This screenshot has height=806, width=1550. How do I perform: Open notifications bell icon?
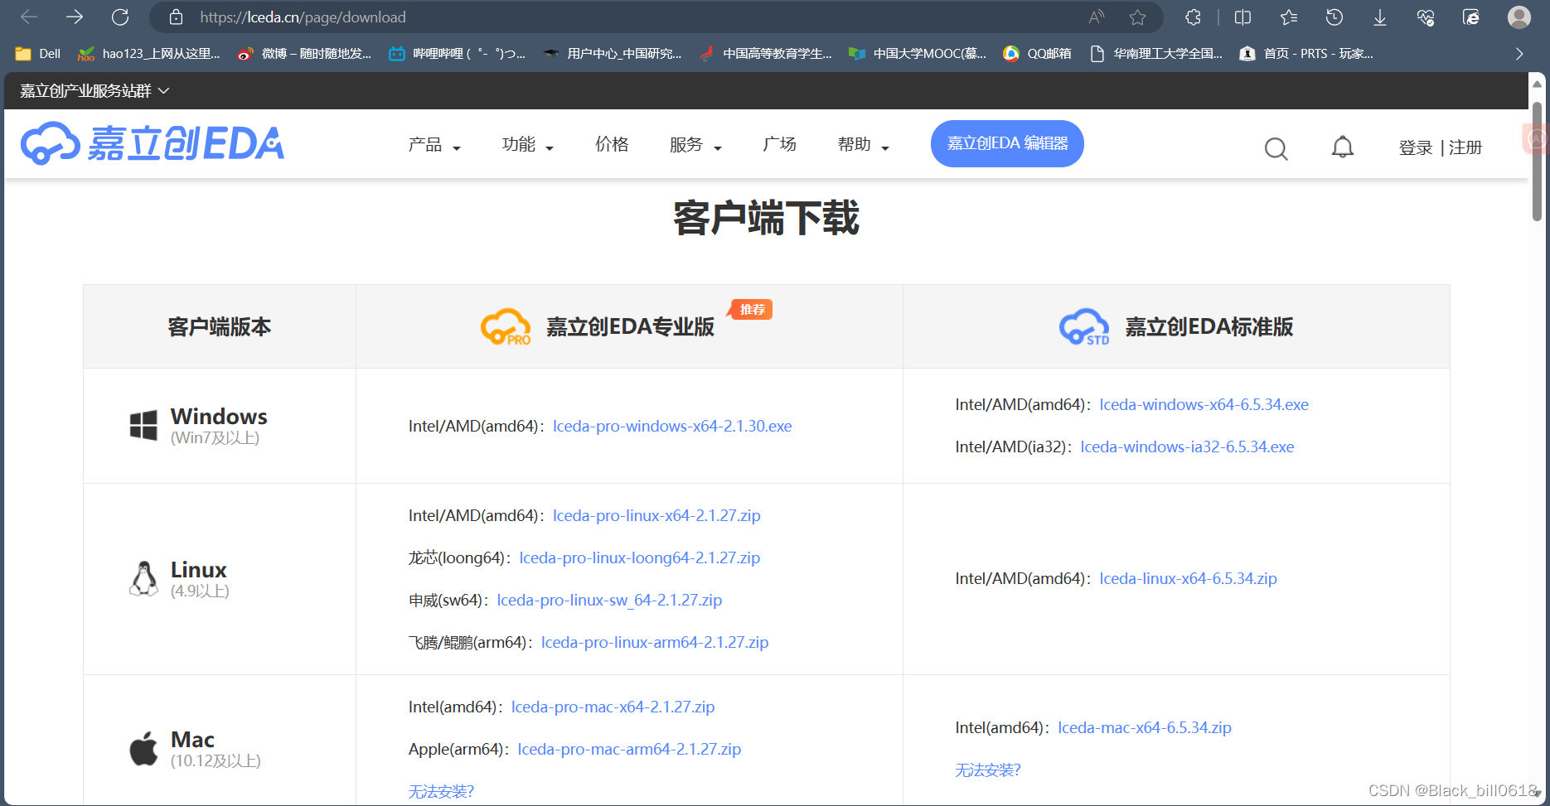point(1342,147)
